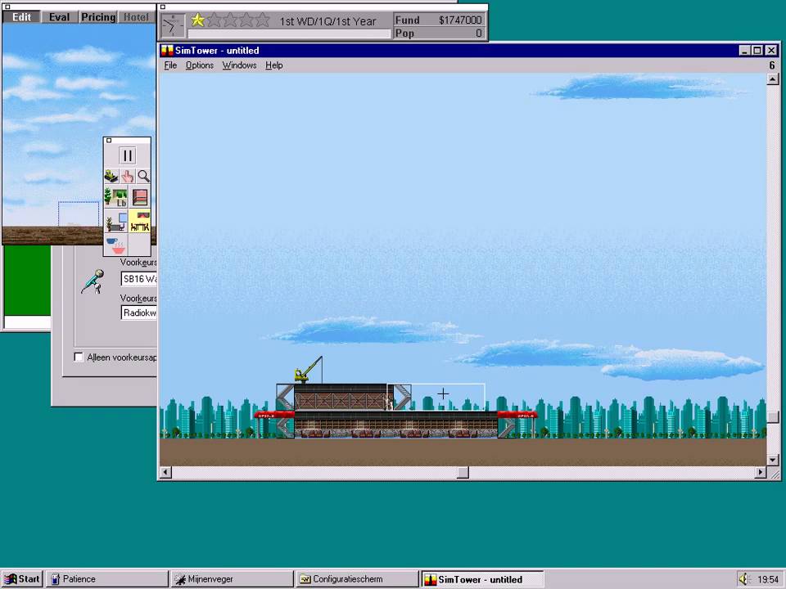Click the left stairs on upper floor
The image size is (786, 589).
[x=285, y=398]
